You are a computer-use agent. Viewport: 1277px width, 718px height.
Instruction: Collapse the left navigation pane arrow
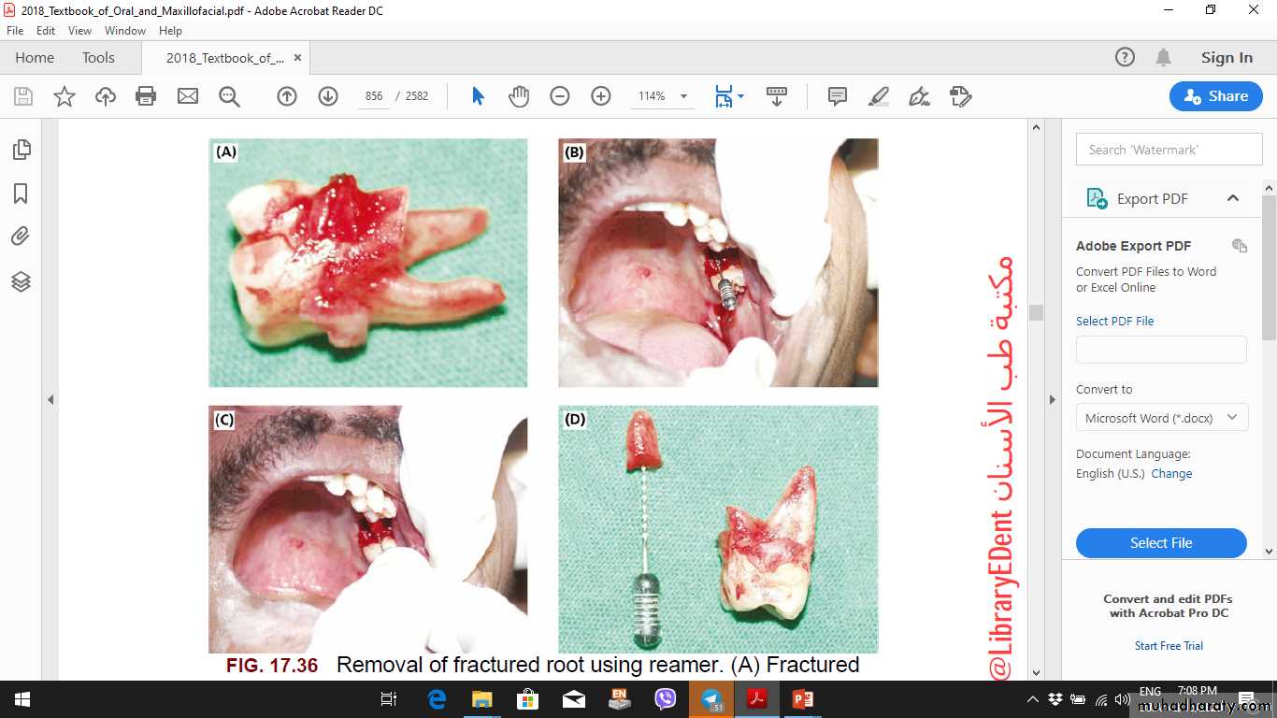(x=50, y=399)
